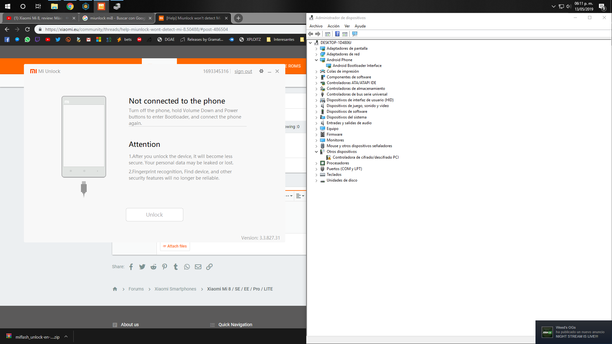
Task: Open Xiaomi Smartphones breadcrumb link
Action: (175, 289)
